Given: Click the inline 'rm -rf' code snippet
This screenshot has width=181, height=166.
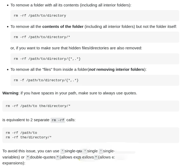Looking at the screenshot, I should 58,120.
